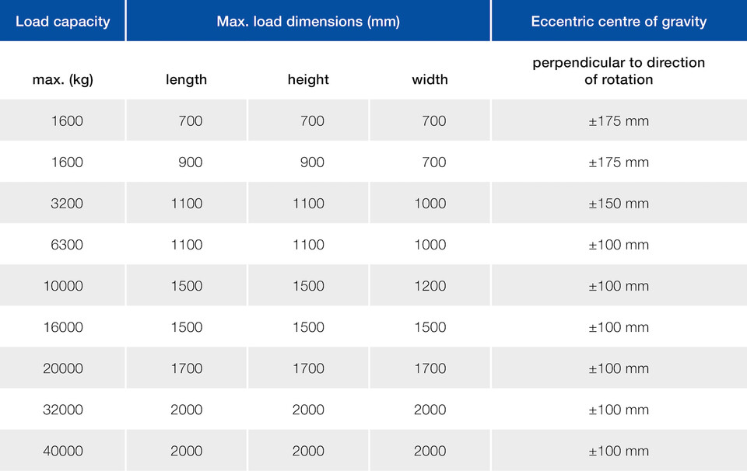The image size is (747, 471).
Task: Select the 20000 load capacity cell
Action: pyautogui.click(x=62, y=368)
